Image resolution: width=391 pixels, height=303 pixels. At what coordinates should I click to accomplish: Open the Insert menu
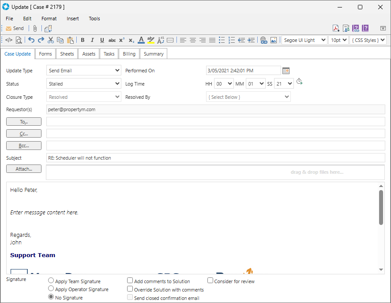coord(73,19)
